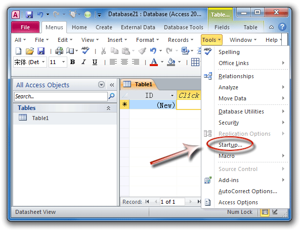
Task: Click the Print Preview icon
Action: click(70, 51)
